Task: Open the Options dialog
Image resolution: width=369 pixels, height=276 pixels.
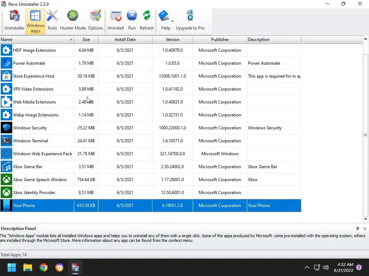Action: [95, 21]
